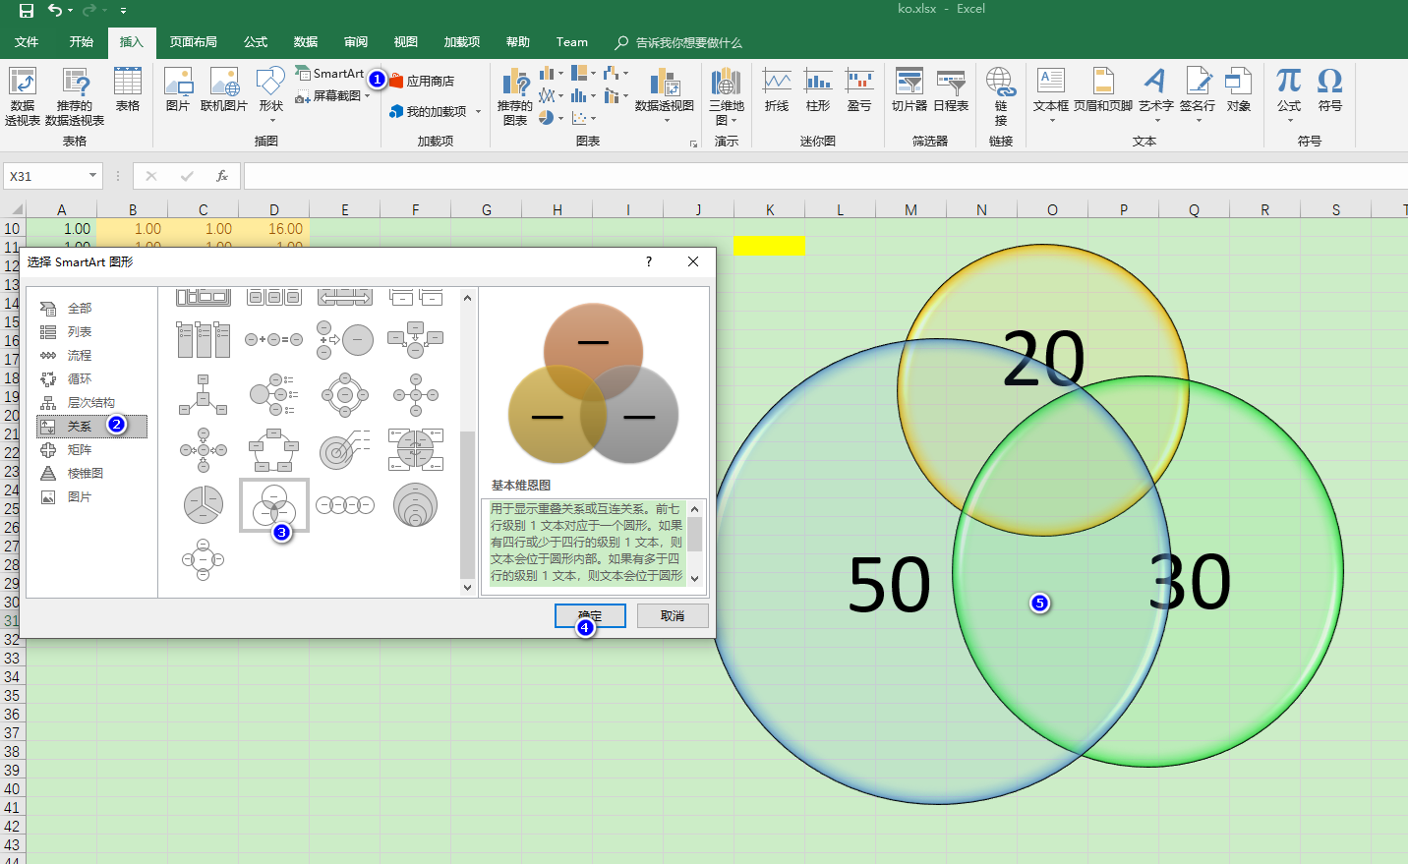Insert a Win/Loss sparkline (盈亏)
The image size is (1408, 864).
tap(859, 89)
